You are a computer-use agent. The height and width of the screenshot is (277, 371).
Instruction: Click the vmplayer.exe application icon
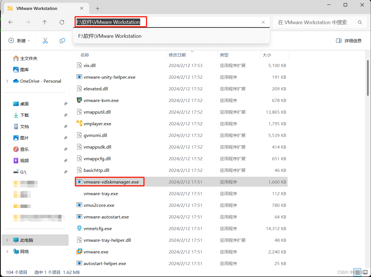point(79,124)
